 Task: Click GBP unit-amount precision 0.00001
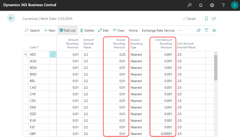166,134
